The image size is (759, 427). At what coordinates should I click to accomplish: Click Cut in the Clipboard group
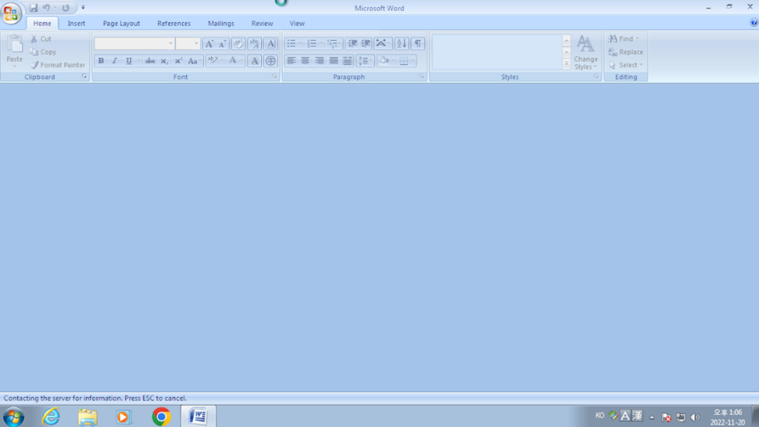[x=41, y=39]
